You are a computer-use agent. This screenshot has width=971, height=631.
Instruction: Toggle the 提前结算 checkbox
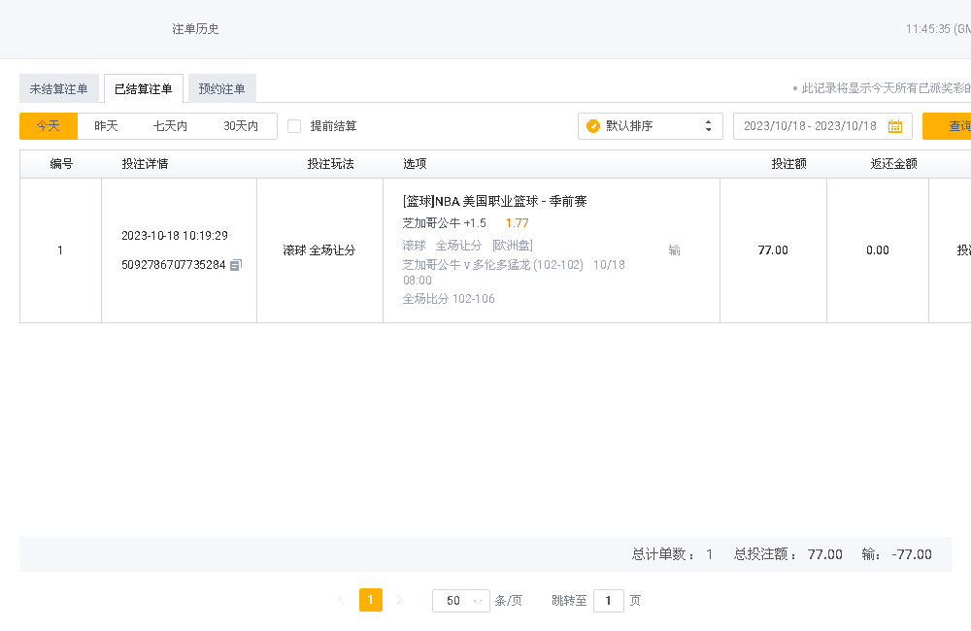tap(294, 126)
